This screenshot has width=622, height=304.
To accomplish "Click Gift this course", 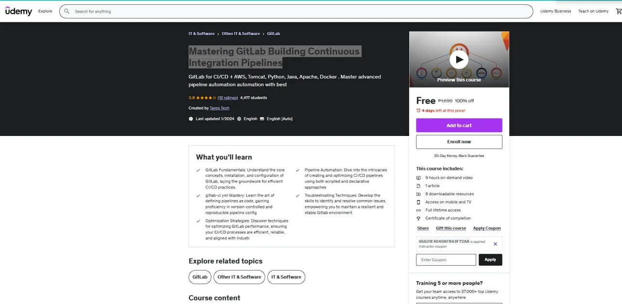I will pyautogui.click(x=451, y=228).
